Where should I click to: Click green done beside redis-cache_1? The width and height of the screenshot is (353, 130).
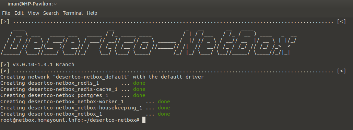(139, 89)
